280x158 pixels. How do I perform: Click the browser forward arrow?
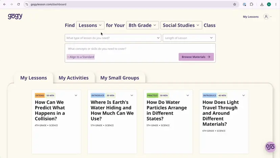(x=11, y=4)
